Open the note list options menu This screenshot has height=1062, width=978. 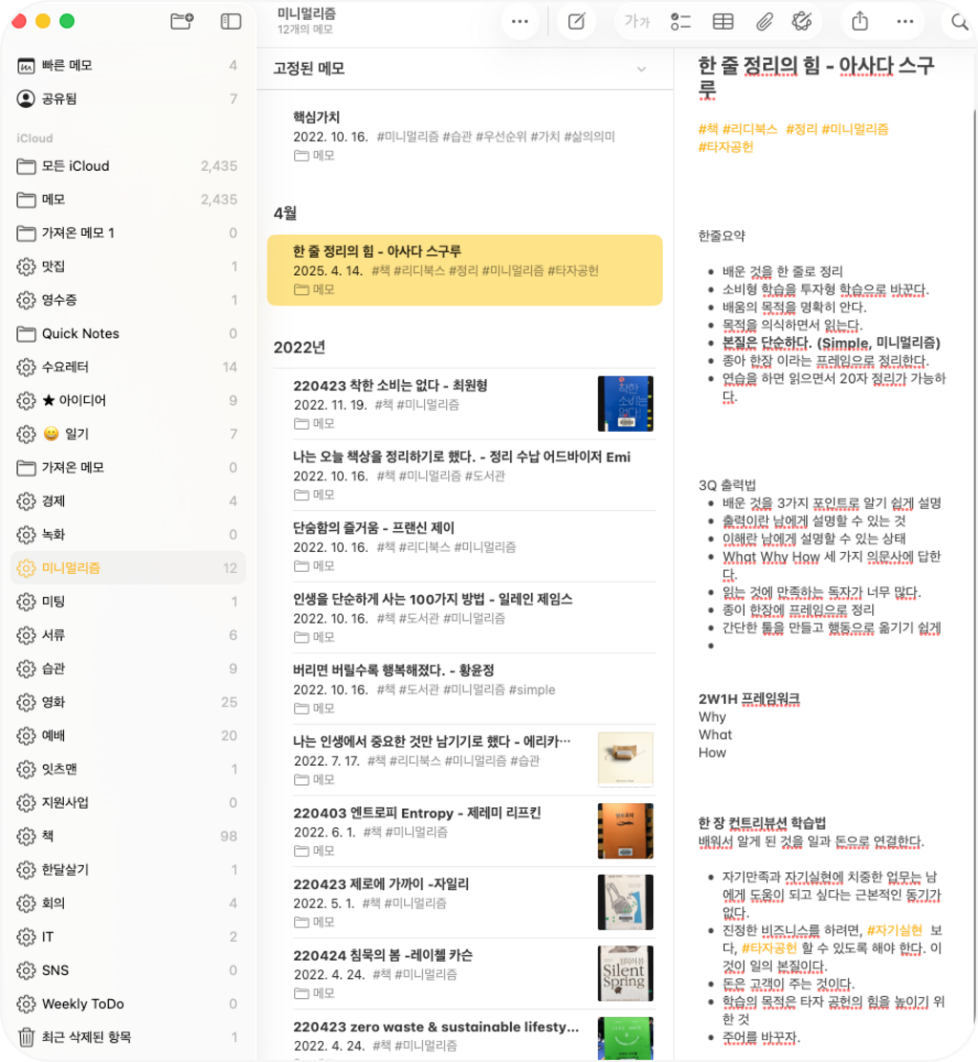(520, 21)
